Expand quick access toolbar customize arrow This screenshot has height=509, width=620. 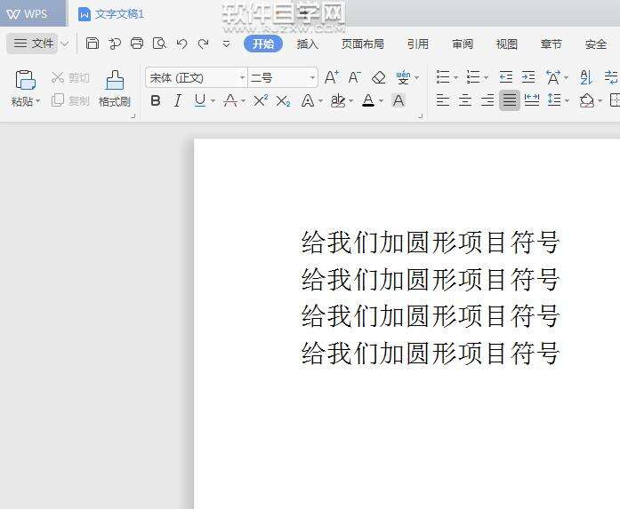coord(226,44)
